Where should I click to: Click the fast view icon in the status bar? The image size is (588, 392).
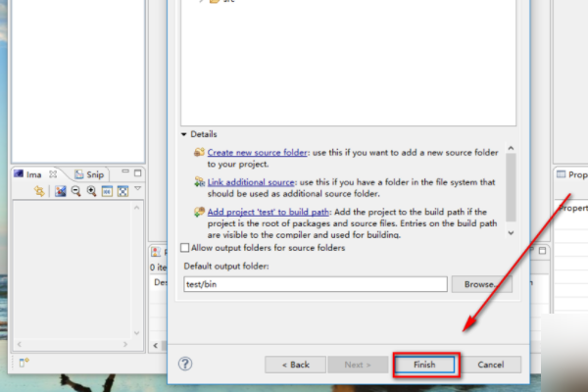point(24,363)
